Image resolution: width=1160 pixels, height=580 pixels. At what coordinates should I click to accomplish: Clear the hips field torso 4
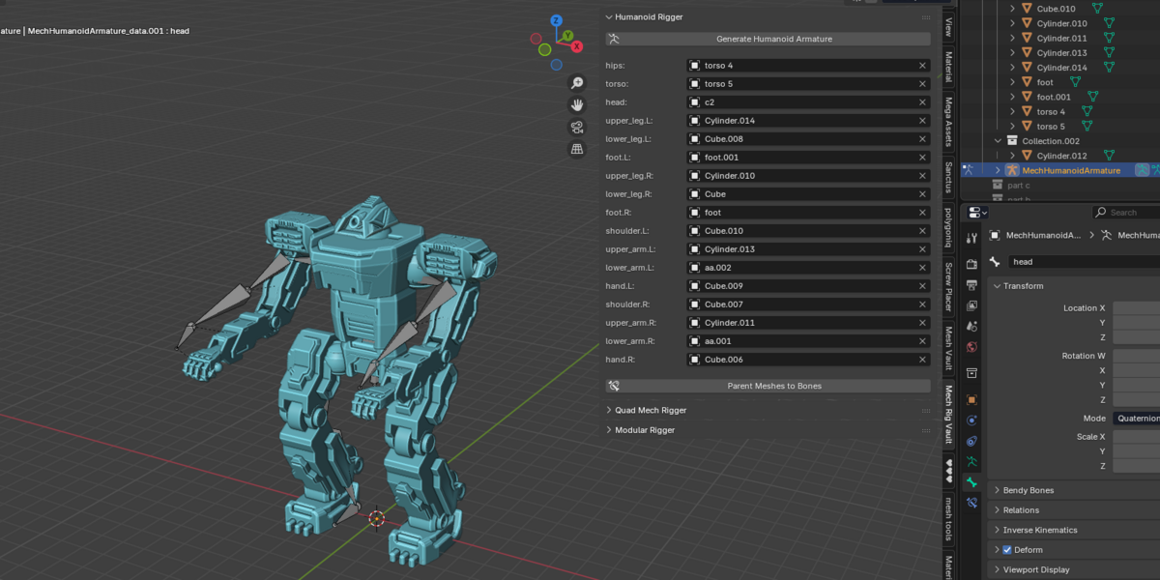click(x=922, y=66)
